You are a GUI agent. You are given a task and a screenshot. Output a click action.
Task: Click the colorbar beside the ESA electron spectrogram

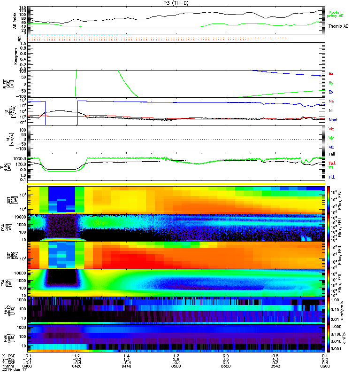click(x=329, y=283)
